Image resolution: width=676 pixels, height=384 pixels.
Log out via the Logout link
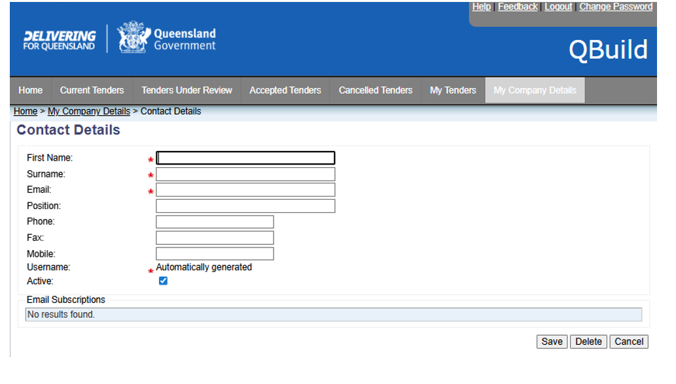[x=558, y=7]
